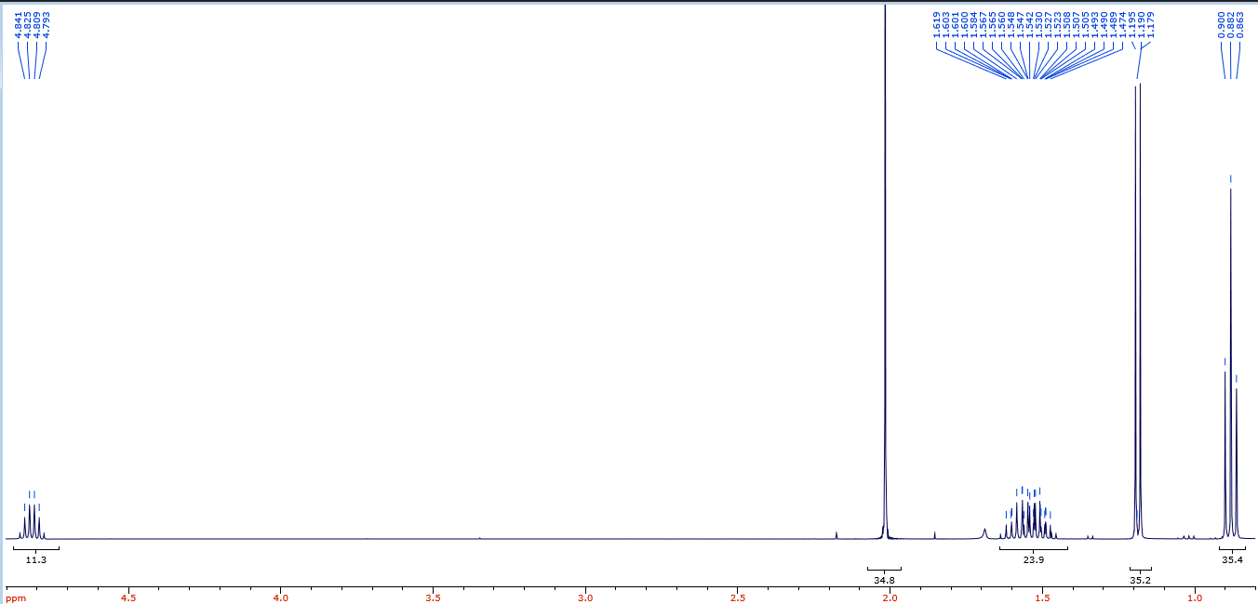
Task: Click the peak label 1.190
Action: (x=1142, y=25)
